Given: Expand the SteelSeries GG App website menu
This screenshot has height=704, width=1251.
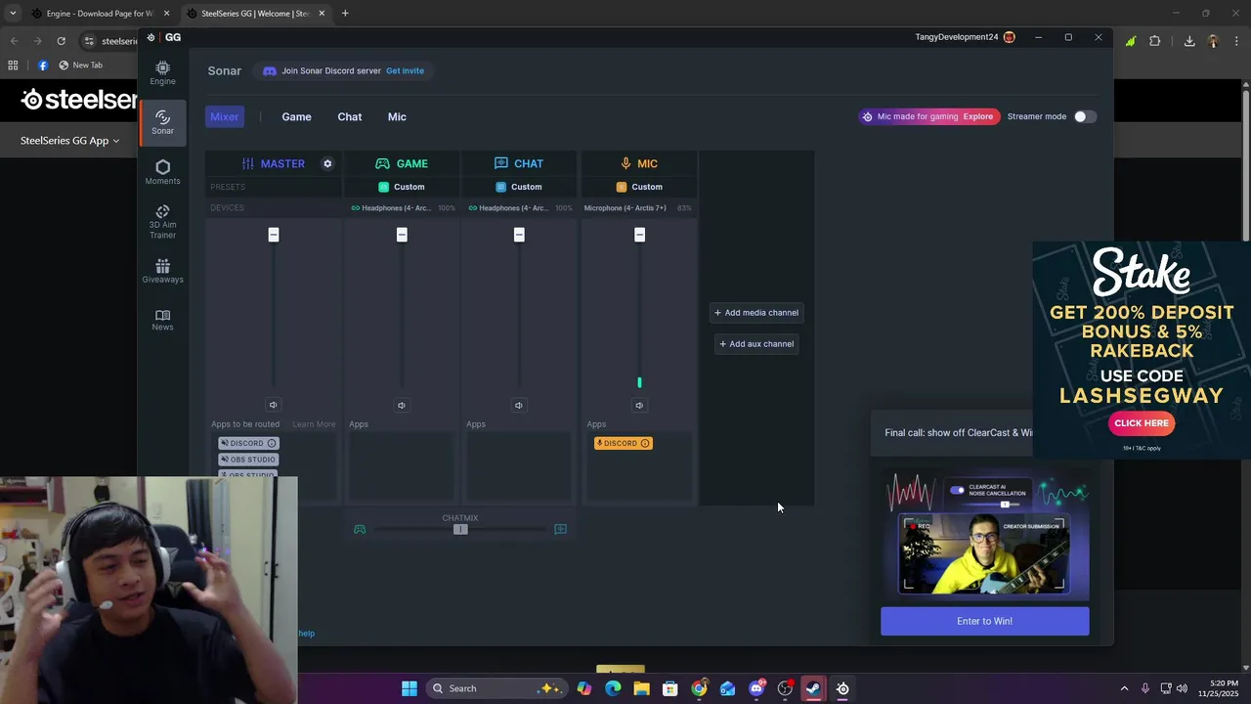Looking at the screenshot, I should tap(69, 141).
